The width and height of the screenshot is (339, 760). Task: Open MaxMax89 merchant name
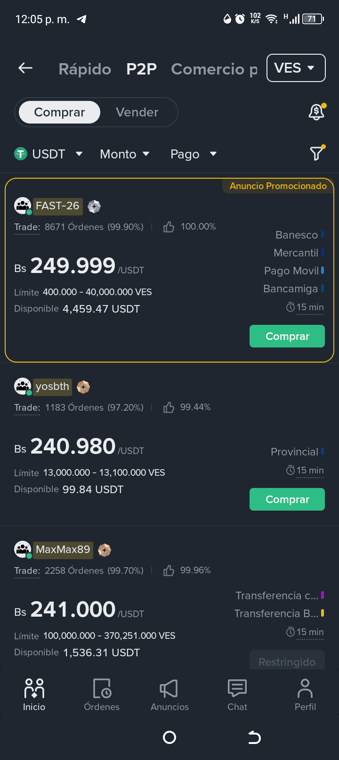pyautogui.click(x=63, y=550)
